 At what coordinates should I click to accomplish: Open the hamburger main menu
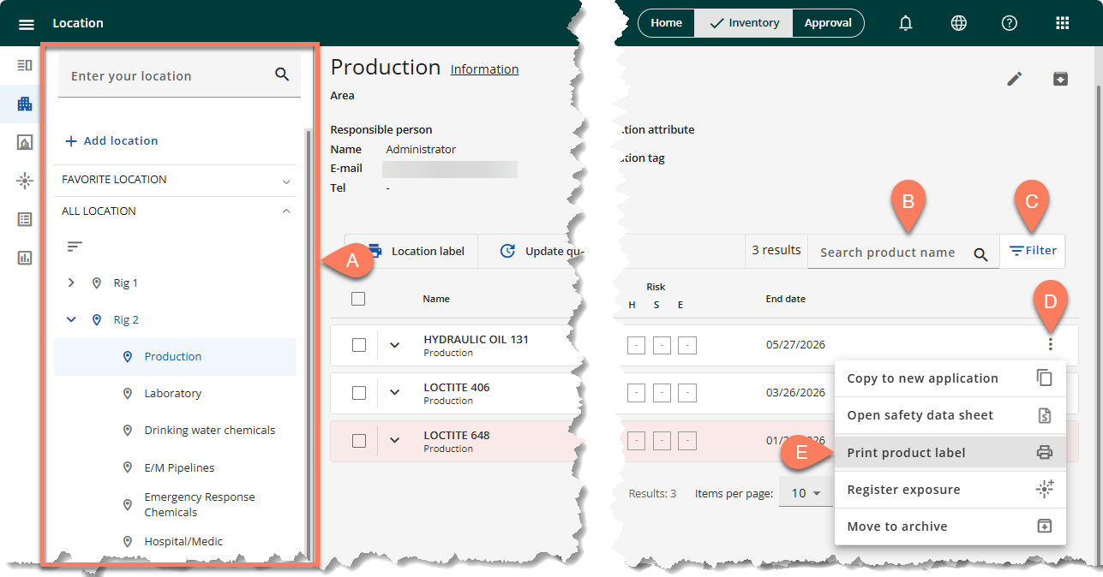click(x=27, y=24)
